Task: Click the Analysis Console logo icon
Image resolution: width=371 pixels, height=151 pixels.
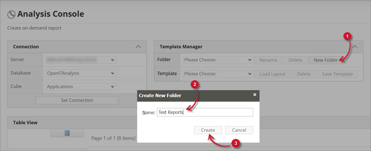Action: [11, 15]
